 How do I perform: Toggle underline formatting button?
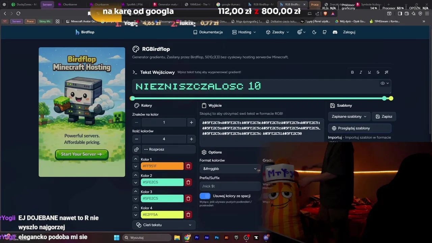coord(369,72)
